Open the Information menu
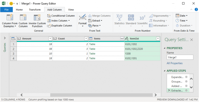The width and height of the screenshot is (199, 102). click(x=159, y=26)
